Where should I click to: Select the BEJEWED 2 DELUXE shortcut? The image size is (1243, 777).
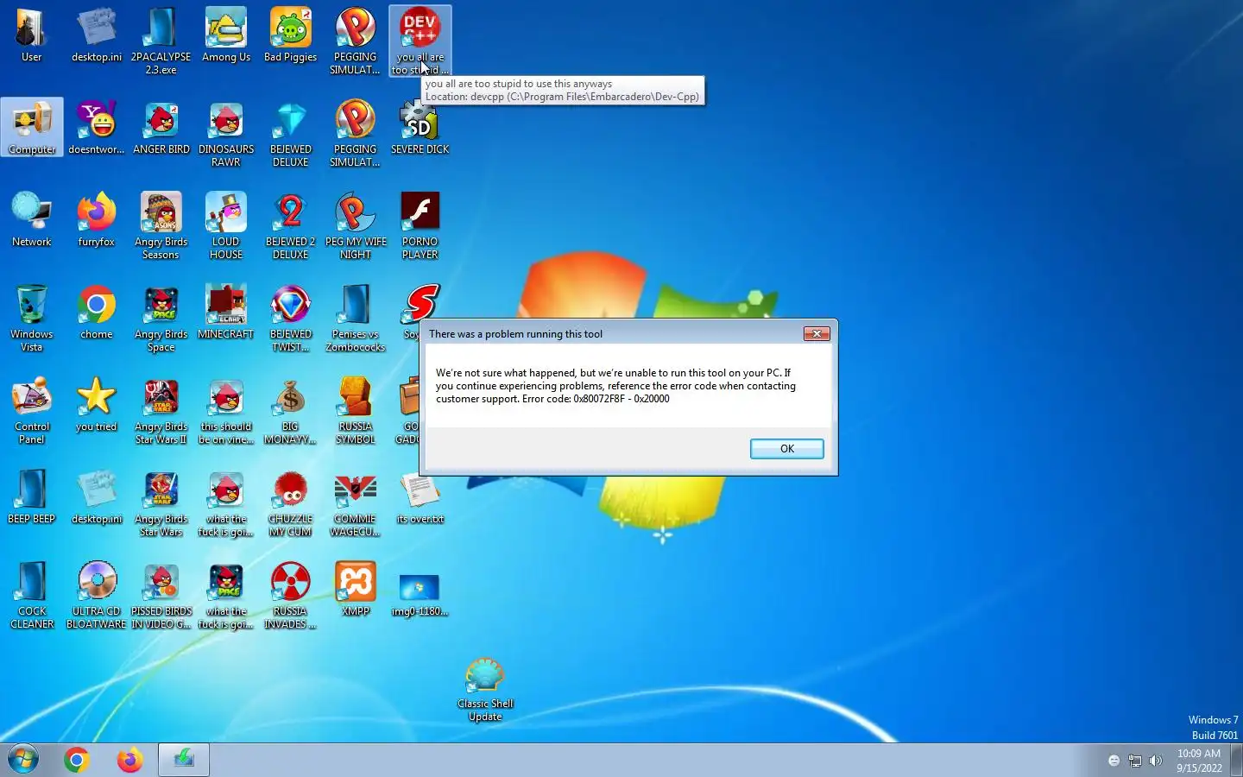291,225
